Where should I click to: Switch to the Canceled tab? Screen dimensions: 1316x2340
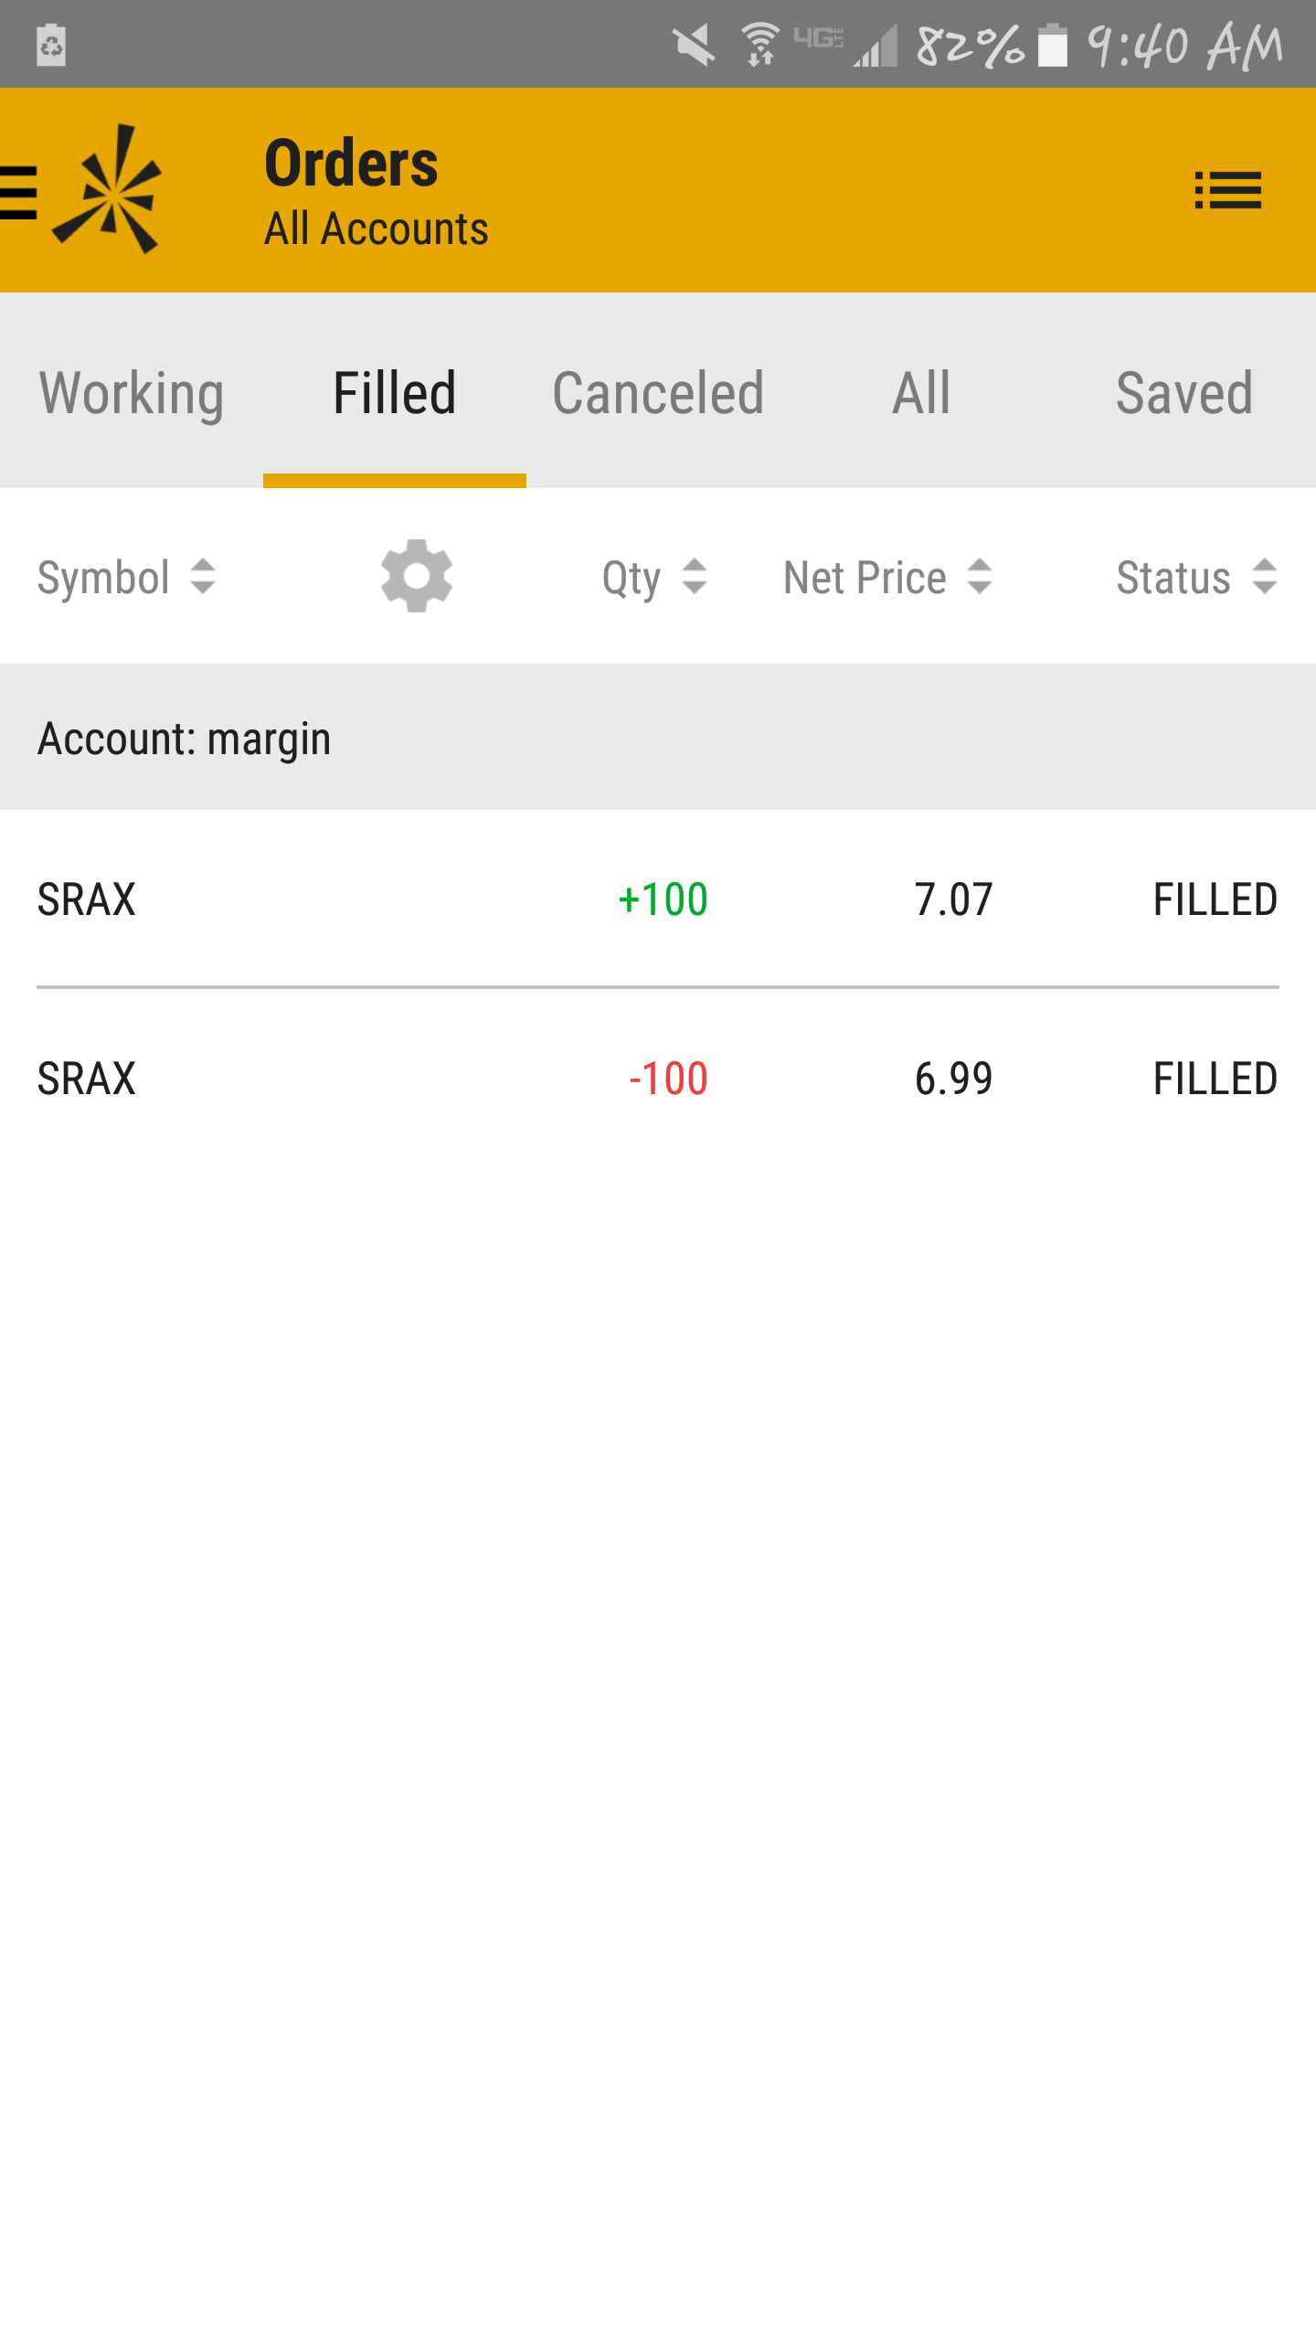pyautogui.click(x=658, y=393)
